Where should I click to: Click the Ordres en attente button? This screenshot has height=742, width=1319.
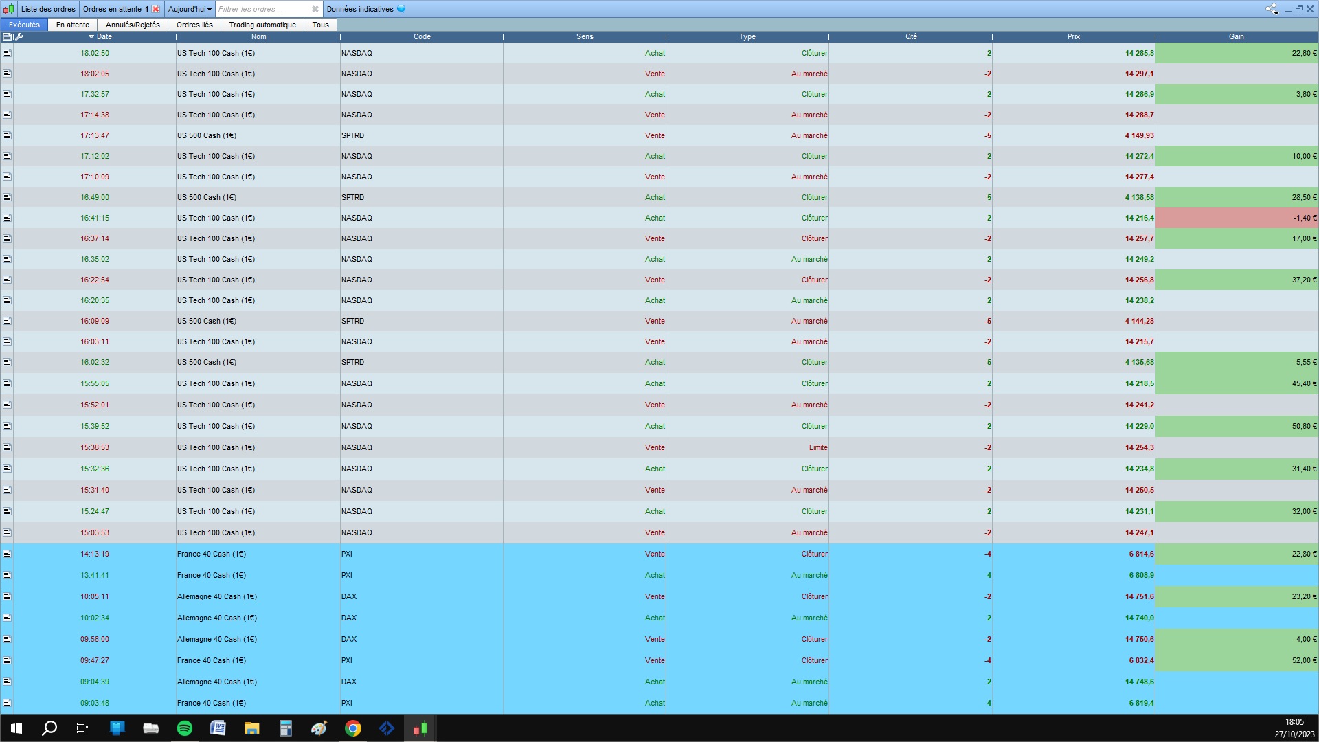113,9
